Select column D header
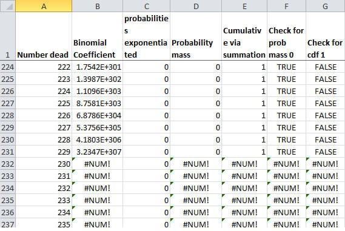Screen dimensions: 345x231 point(196,5)
